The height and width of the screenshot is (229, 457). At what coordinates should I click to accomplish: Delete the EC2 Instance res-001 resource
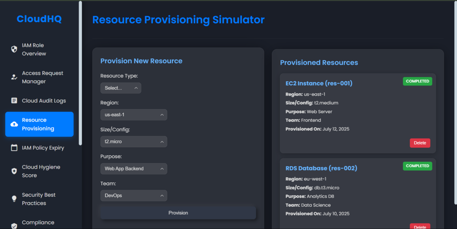coord(420,143)
